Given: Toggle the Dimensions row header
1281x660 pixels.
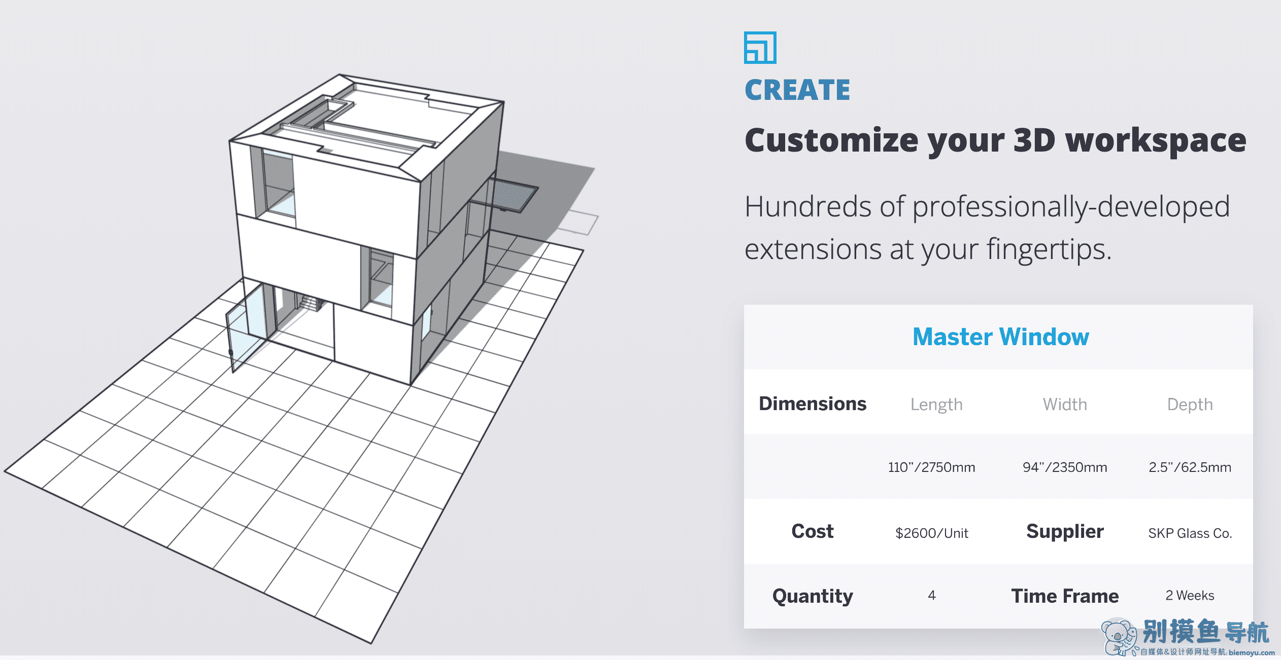Looking at the screenshot, I should pyautogui.click(x=813, y=404).
